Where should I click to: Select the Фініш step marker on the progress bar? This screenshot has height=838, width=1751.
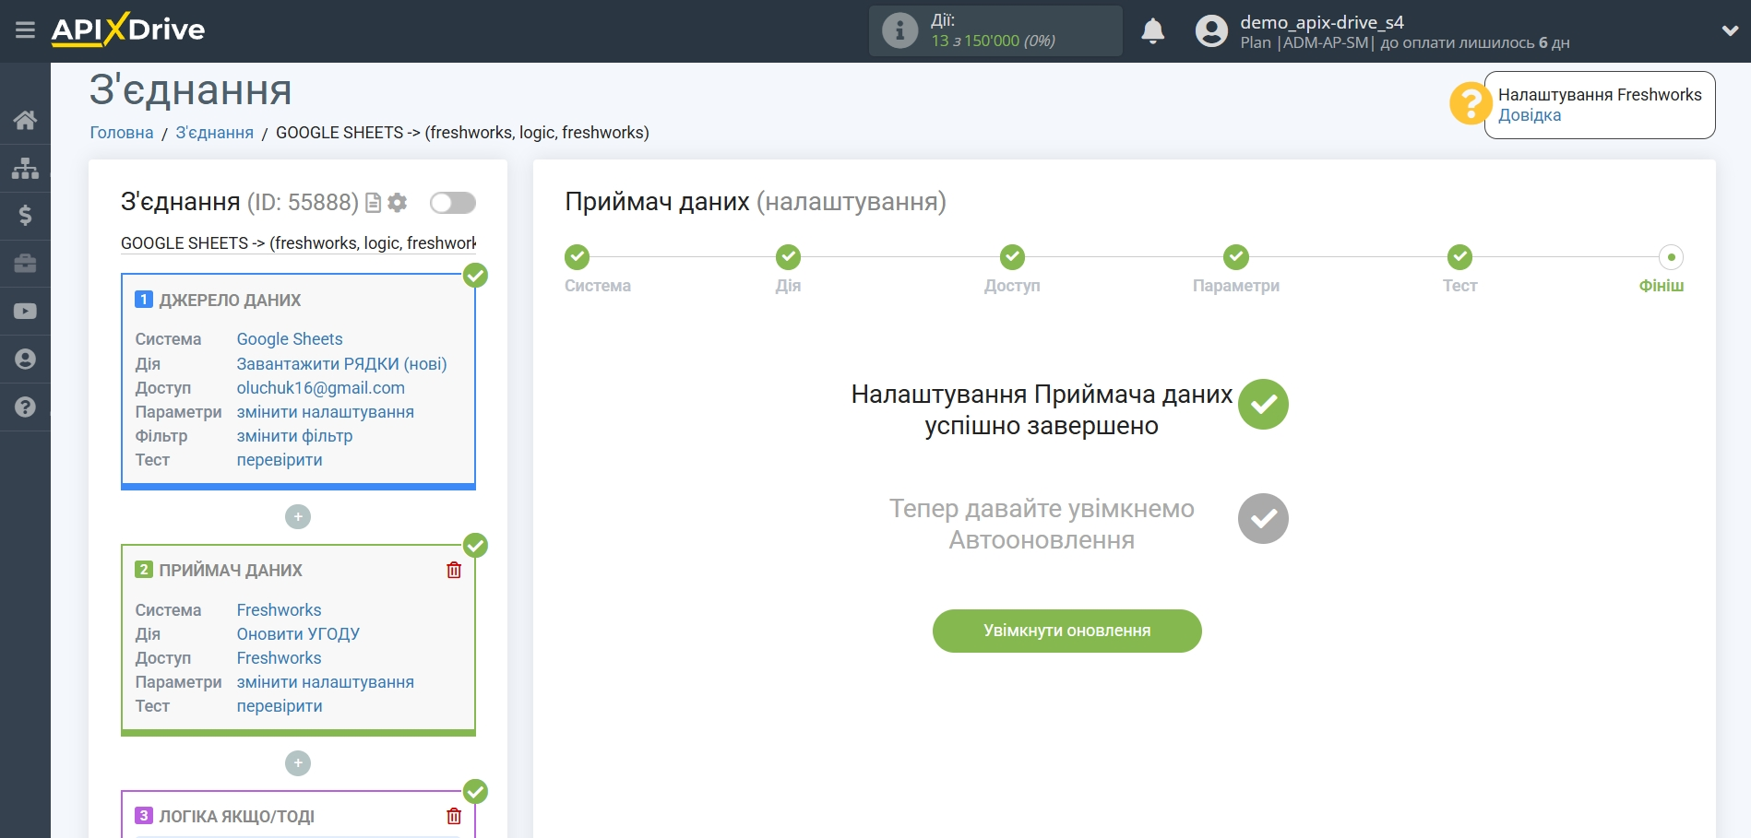1671,257
